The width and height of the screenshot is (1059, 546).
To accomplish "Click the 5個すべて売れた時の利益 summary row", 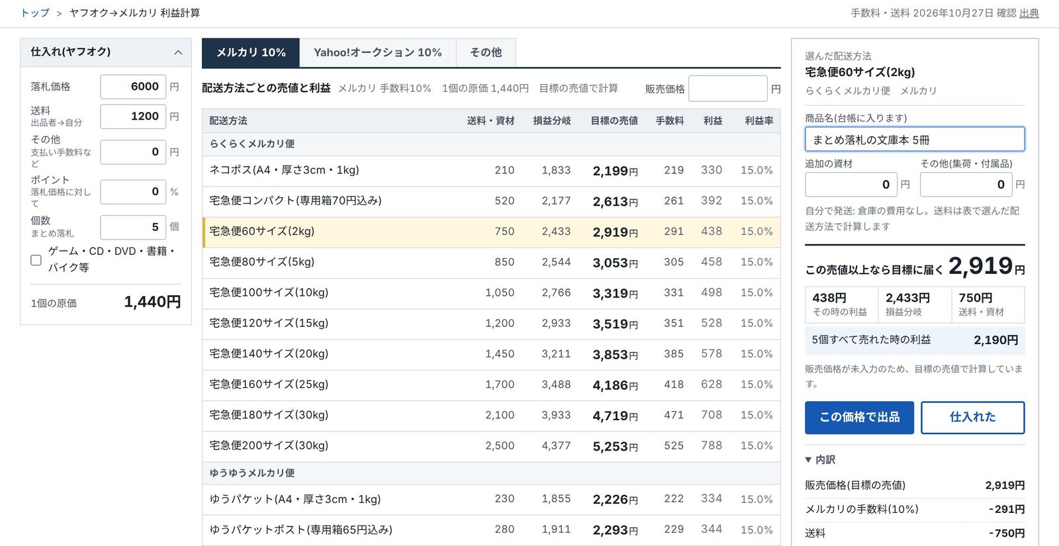I will coord(915,340).
